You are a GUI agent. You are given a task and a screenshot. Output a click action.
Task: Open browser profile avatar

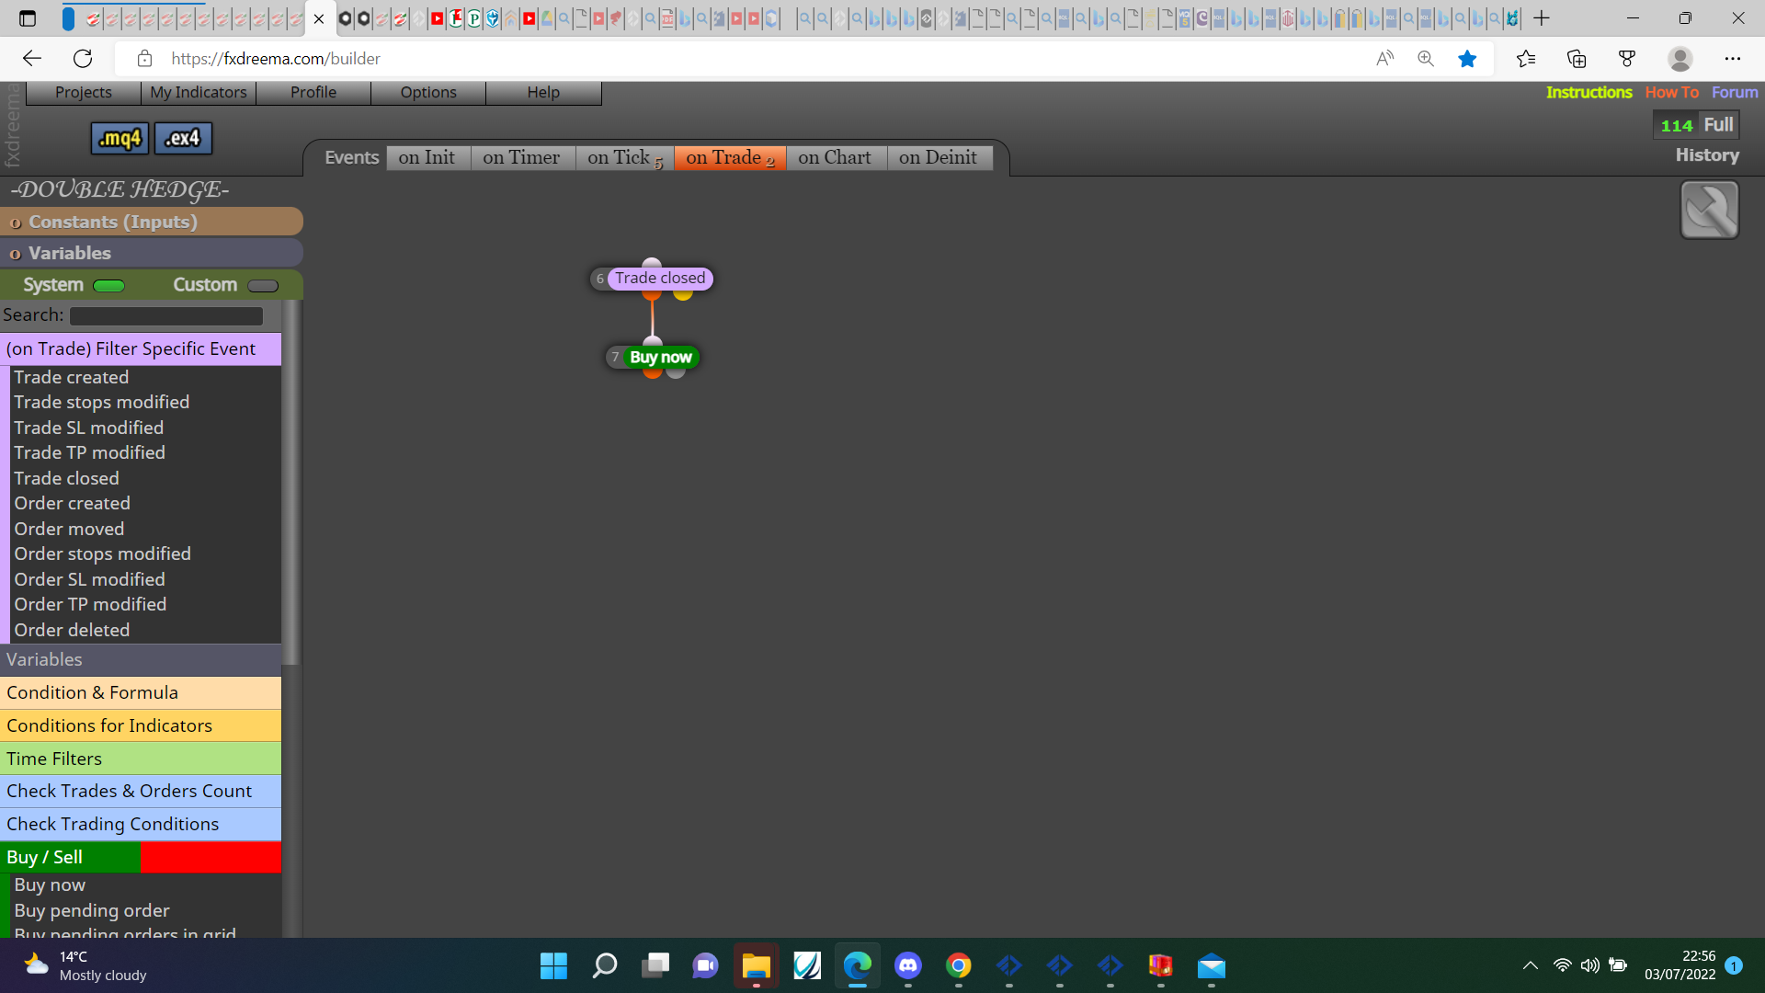[1680, 59]
